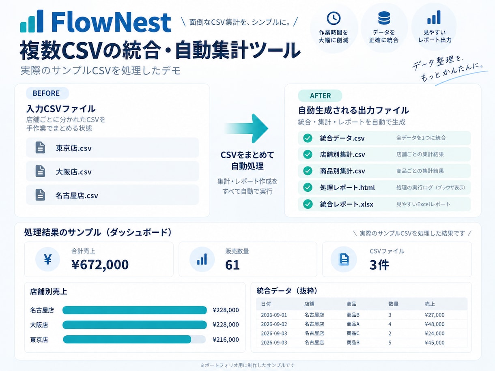Click the 名古屋店 sales bar
495x371 pixels.
134,310
